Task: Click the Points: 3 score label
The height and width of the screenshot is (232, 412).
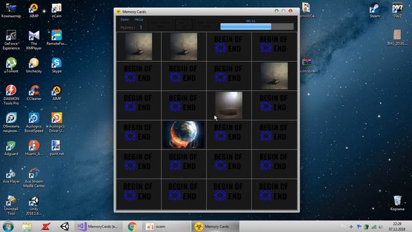Action: point(131,27)
